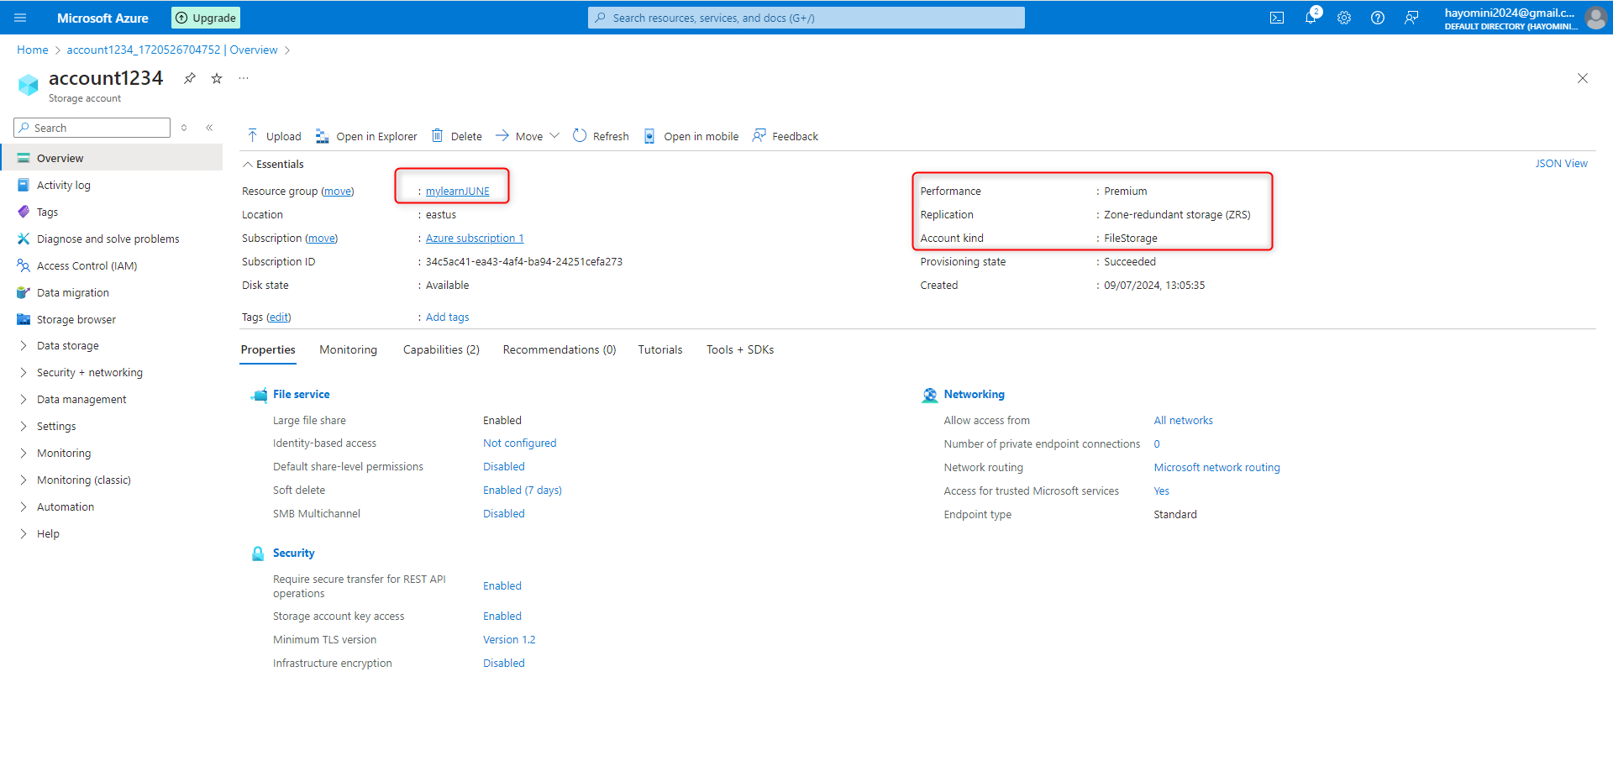Pin account1234 to dashboard
This screenshot has width=1613, height=766.
190,78
